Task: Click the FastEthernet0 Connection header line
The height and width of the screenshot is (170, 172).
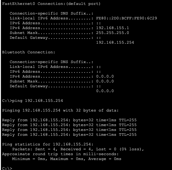Action: [x=51, y=4]
